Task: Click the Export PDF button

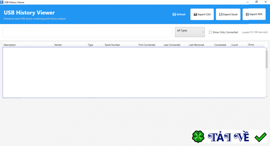Action: (254, 14)
